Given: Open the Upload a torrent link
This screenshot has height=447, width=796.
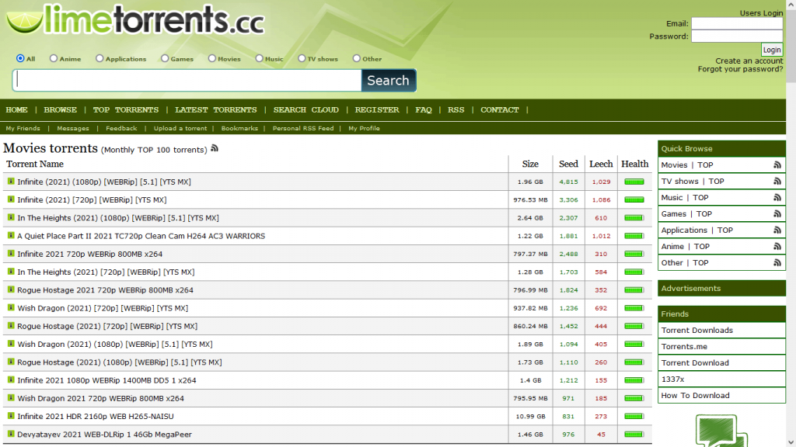Looking at the screenshot, I should coord(180,128).
